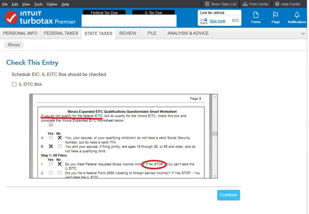The height and width of the screenshot is (214, 309).
Task: Open the Tools menu
Action: click(x=38, y=4)
